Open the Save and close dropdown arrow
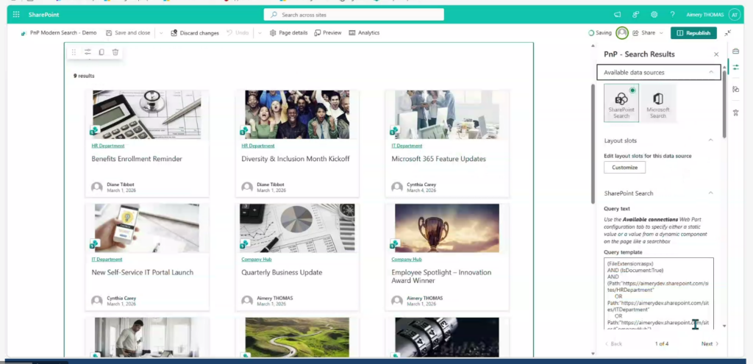Viewport: 753px width, 364px height. point(161,33)
